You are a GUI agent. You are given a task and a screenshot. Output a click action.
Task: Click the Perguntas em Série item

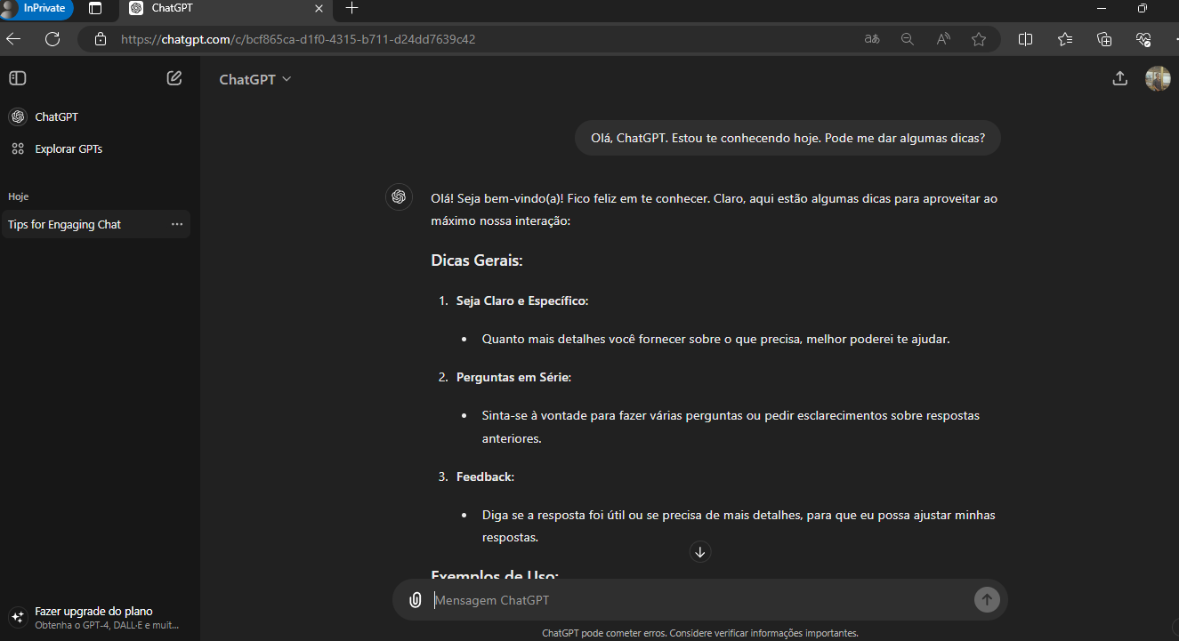coord(513,377)
